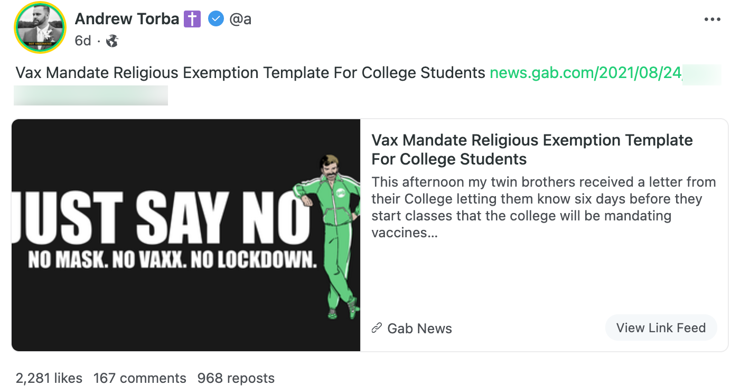
Task: Click the blurred continuation of the link
Action: pyautogui.click(x=91, y=95)
